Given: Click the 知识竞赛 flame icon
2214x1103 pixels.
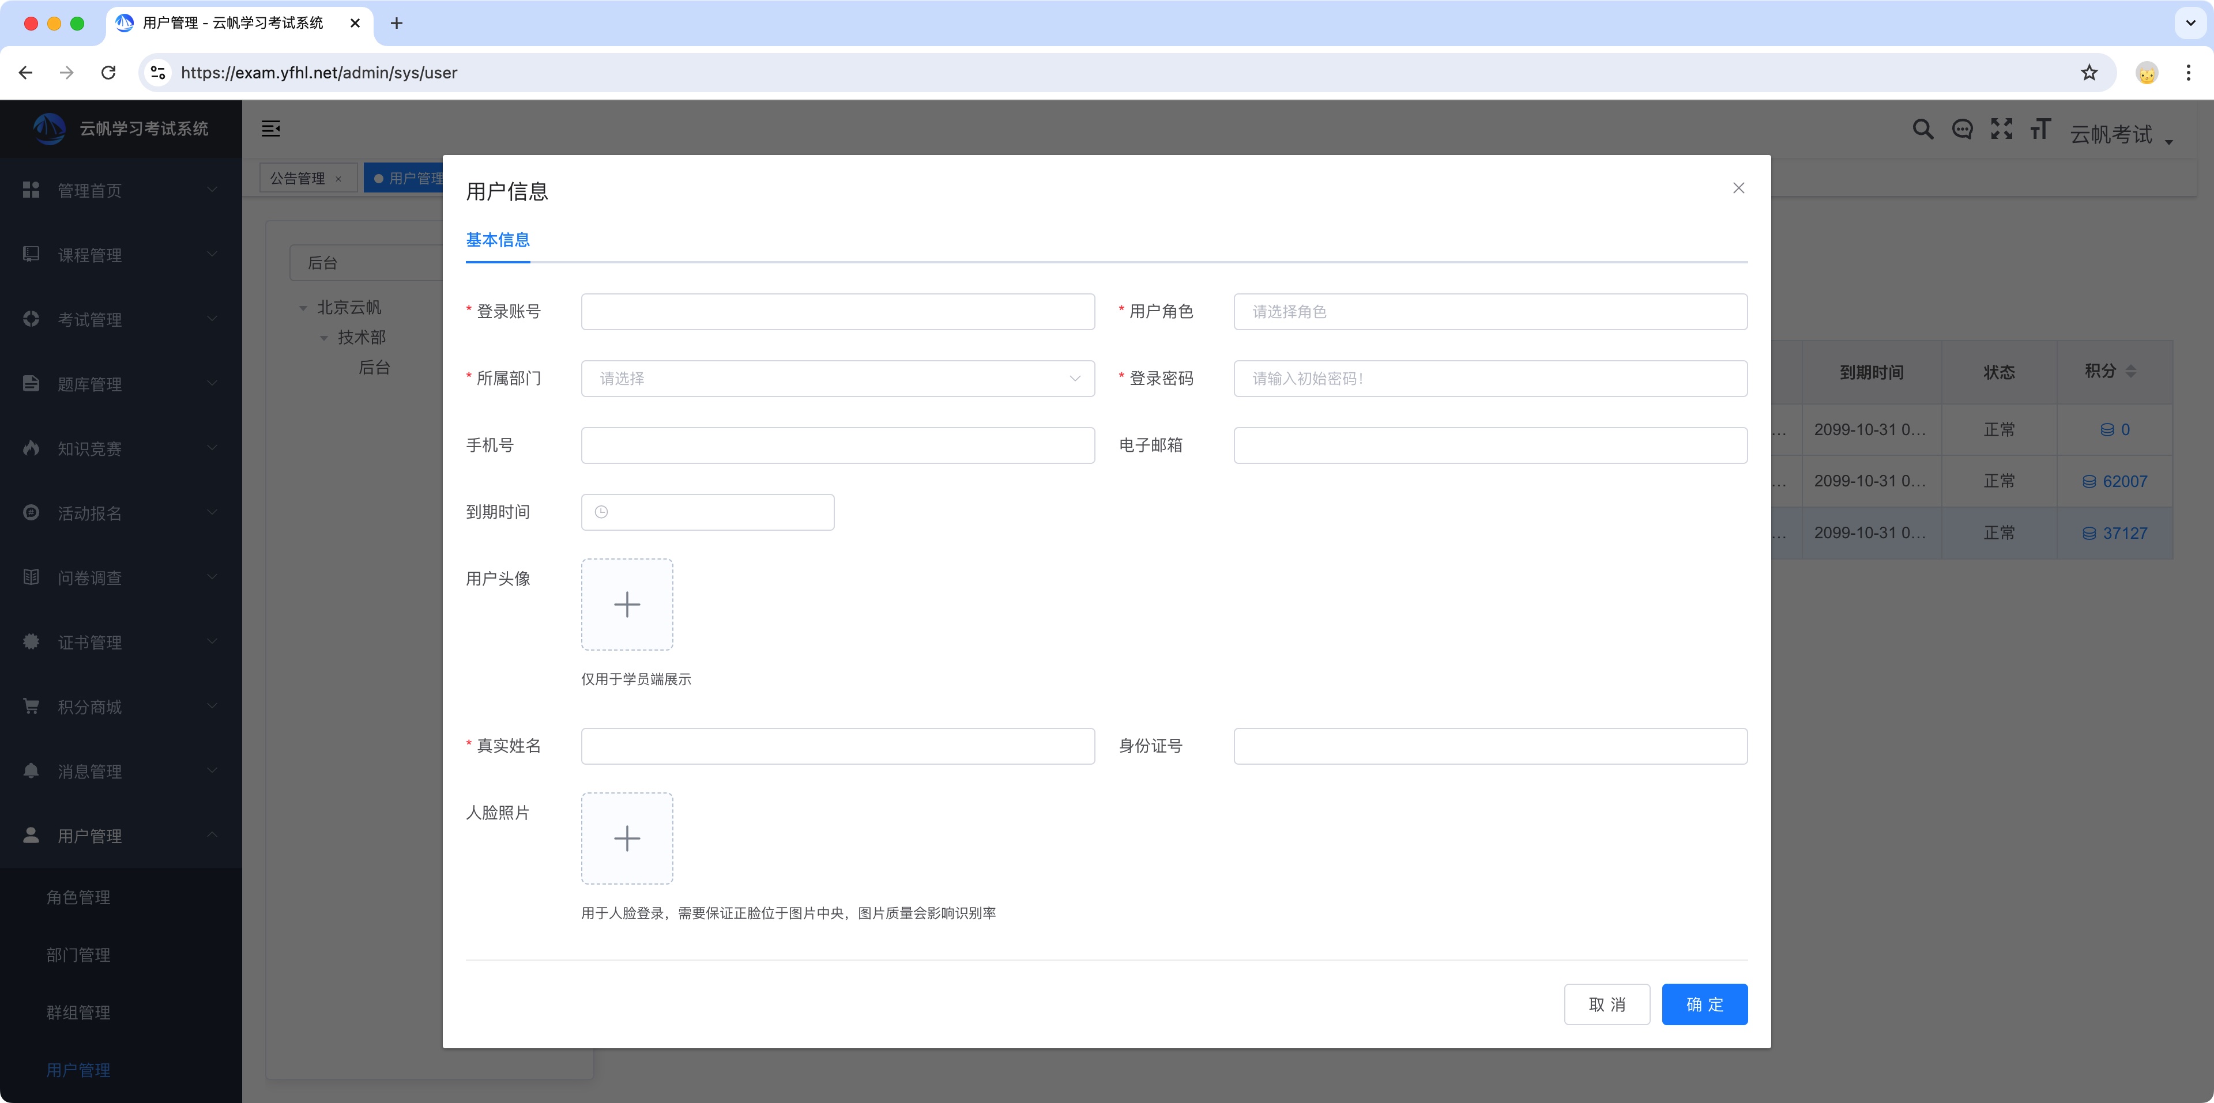Looking at the screenshot, I should 31,448.
